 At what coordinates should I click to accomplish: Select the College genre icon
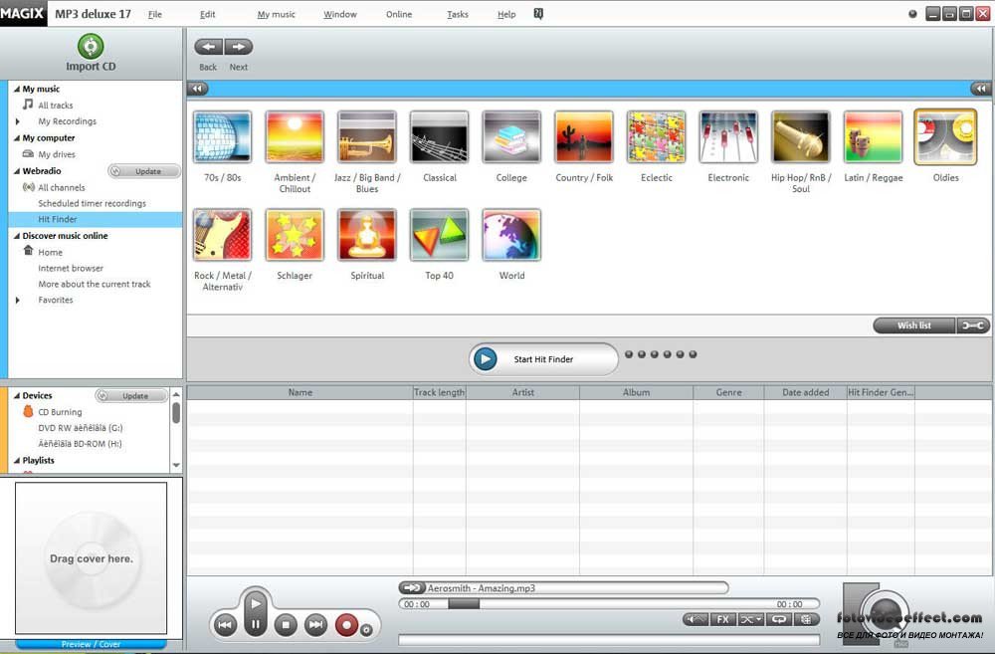[511, 137]
